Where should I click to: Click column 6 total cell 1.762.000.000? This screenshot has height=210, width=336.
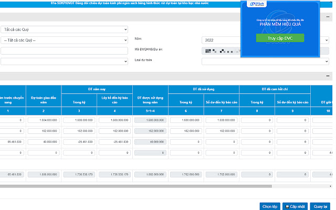[186, 174]
